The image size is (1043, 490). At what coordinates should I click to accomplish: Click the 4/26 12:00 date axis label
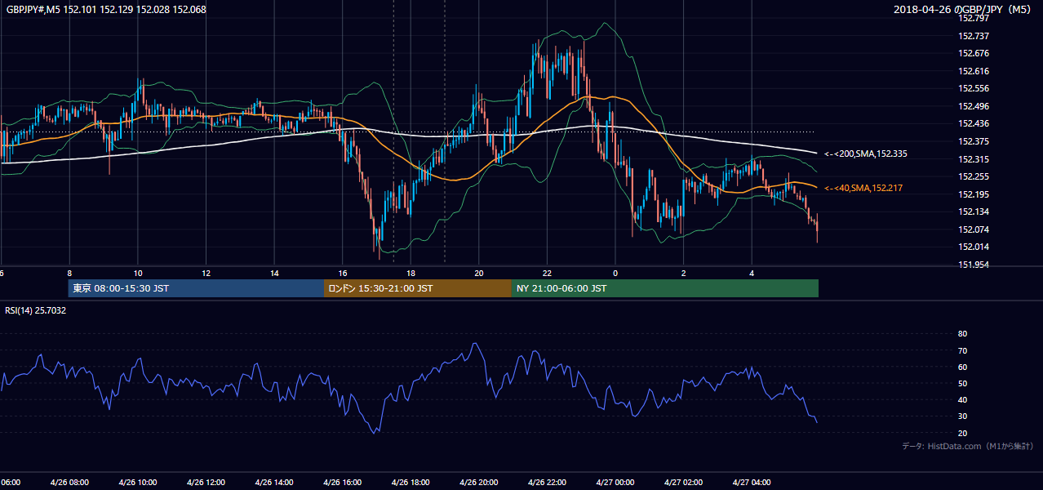[x=206, y=483]
